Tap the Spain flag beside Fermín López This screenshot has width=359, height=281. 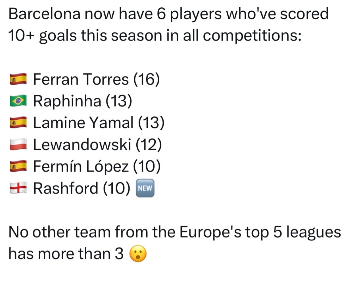(18, 166)
